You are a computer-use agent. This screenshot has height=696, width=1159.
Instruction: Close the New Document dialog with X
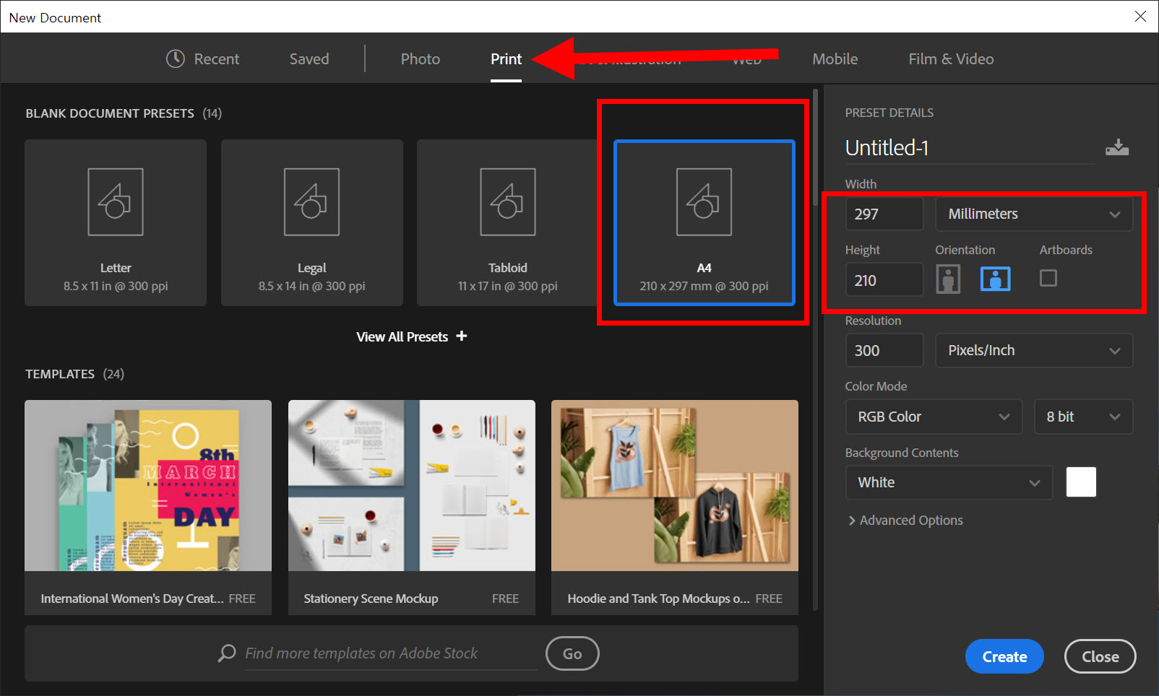pos(1140,16)
